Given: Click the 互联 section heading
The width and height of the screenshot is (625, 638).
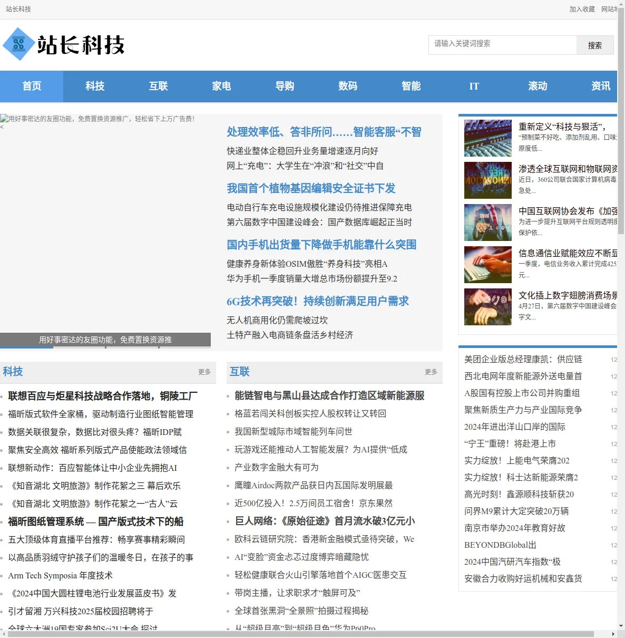Looking at the screenshot, I should pos(239,372).
